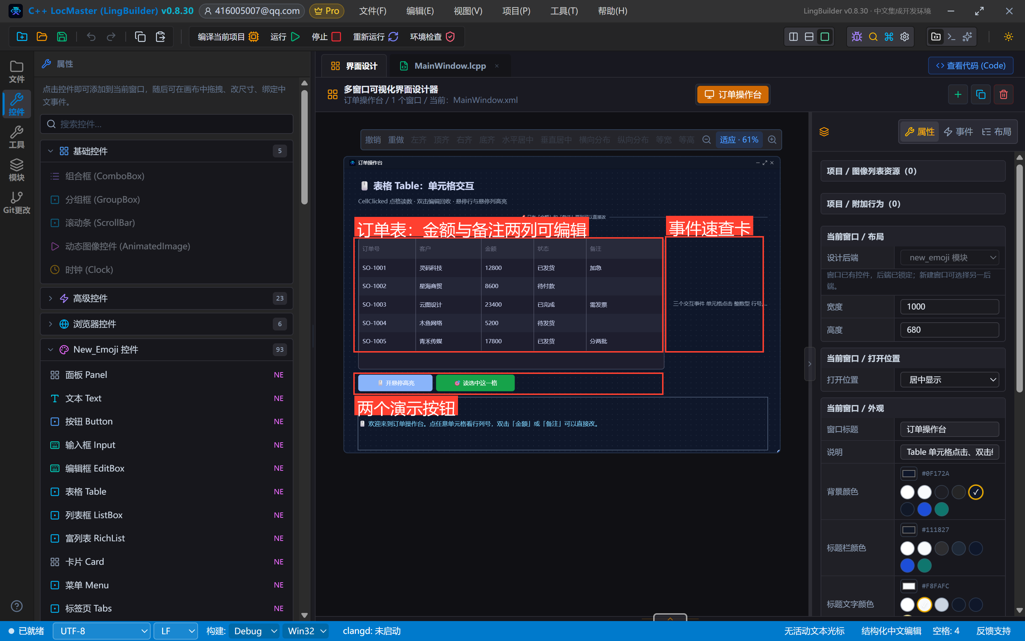Open Git更改 sidebar panel

16,203
